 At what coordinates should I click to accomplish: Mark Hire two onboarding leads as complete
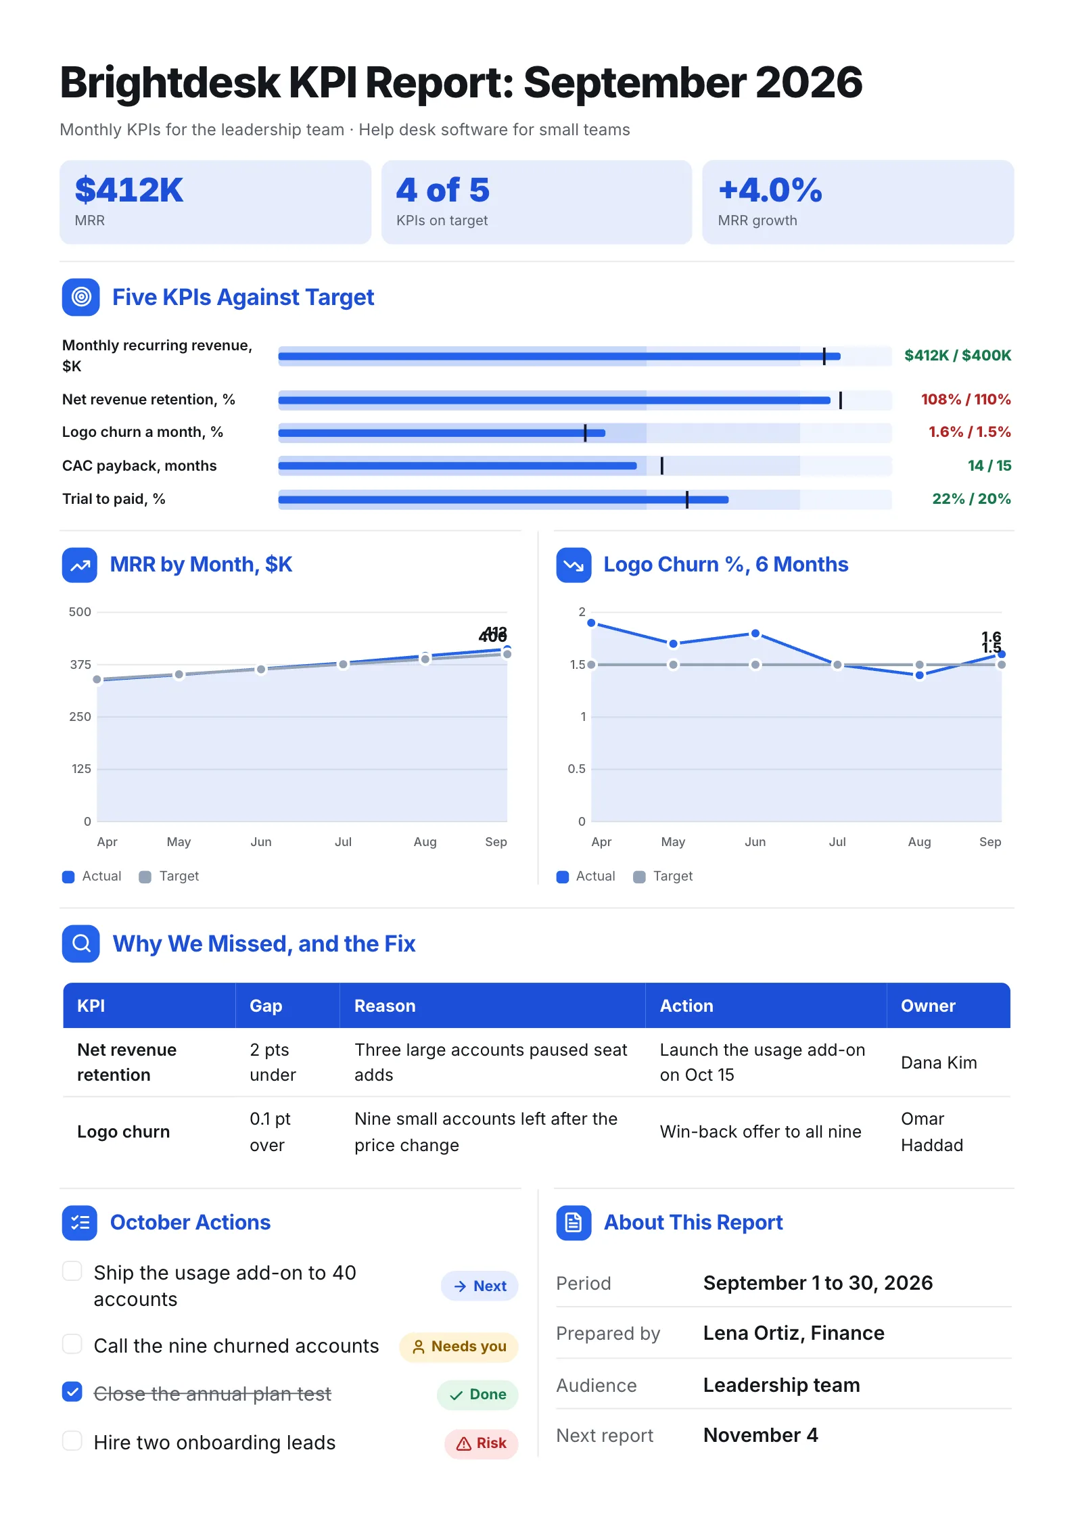pyautogui.click(x=72, y=1441)
